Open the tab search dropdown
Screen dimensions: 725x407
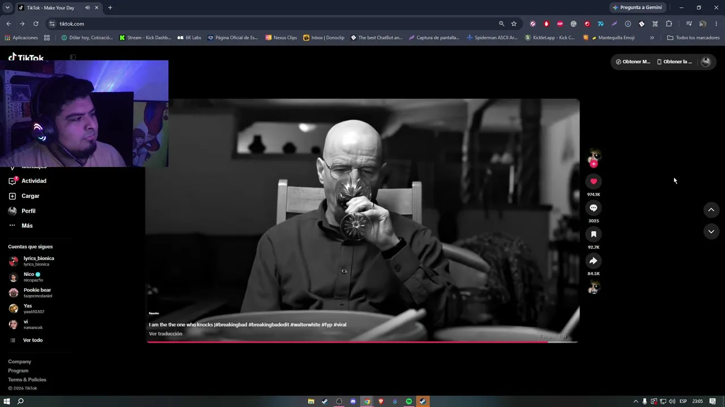pos(7,7)
